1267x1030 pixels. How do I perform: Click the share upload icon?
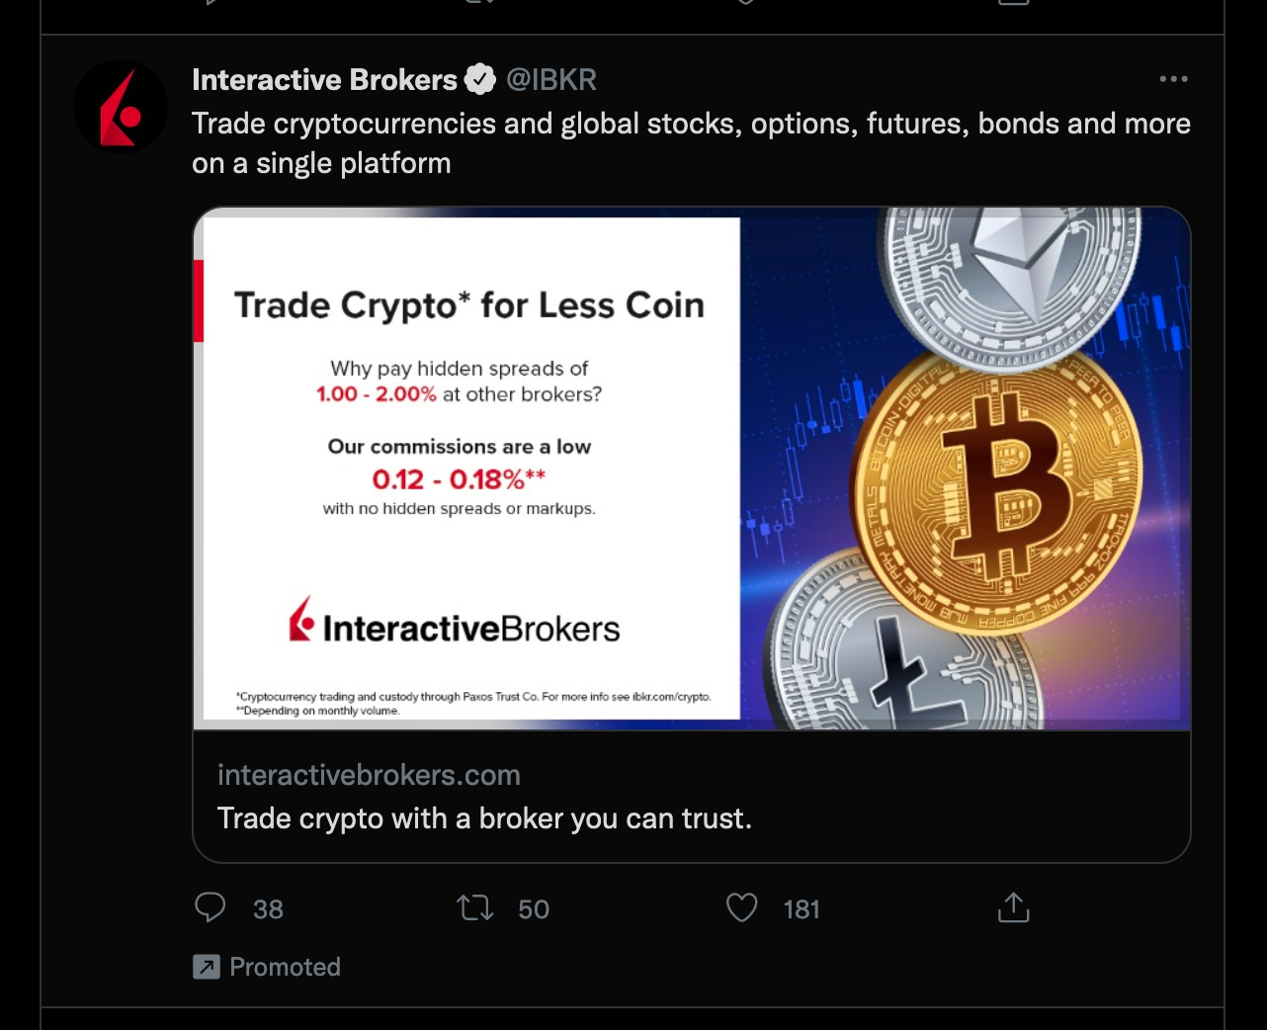pyautogui.click(x=1013, y=907)
